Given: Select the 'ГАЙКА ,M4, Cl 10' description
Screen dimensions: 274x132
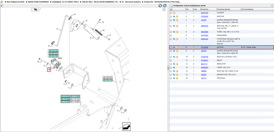Looking at the screenshot, I should [x=224, y=68].
